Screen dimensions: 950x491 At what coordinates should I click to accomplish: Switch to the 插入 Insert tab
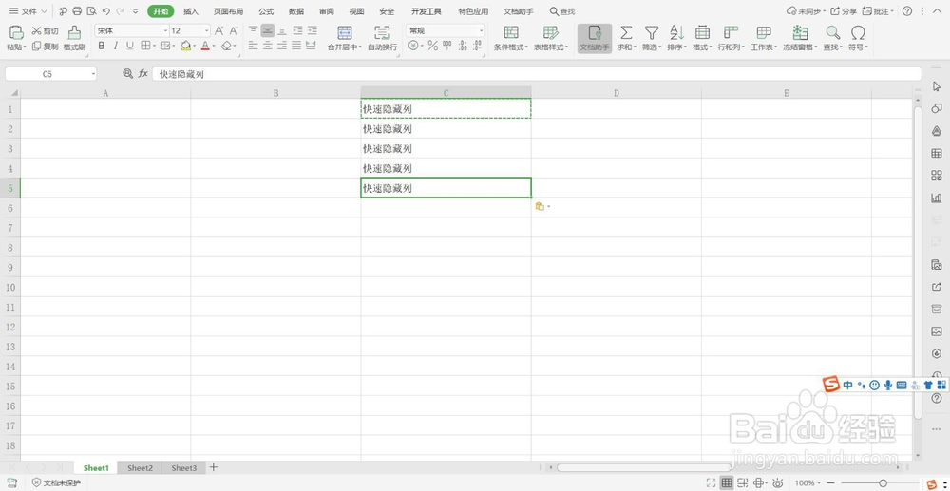pos(191,11)
